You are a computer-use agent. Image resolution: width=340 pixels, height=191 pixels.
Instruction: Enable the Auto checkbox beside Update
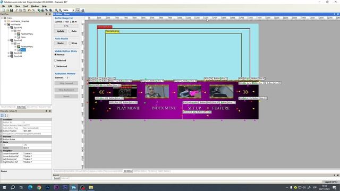pyautogui.click(x=70, y=31)
